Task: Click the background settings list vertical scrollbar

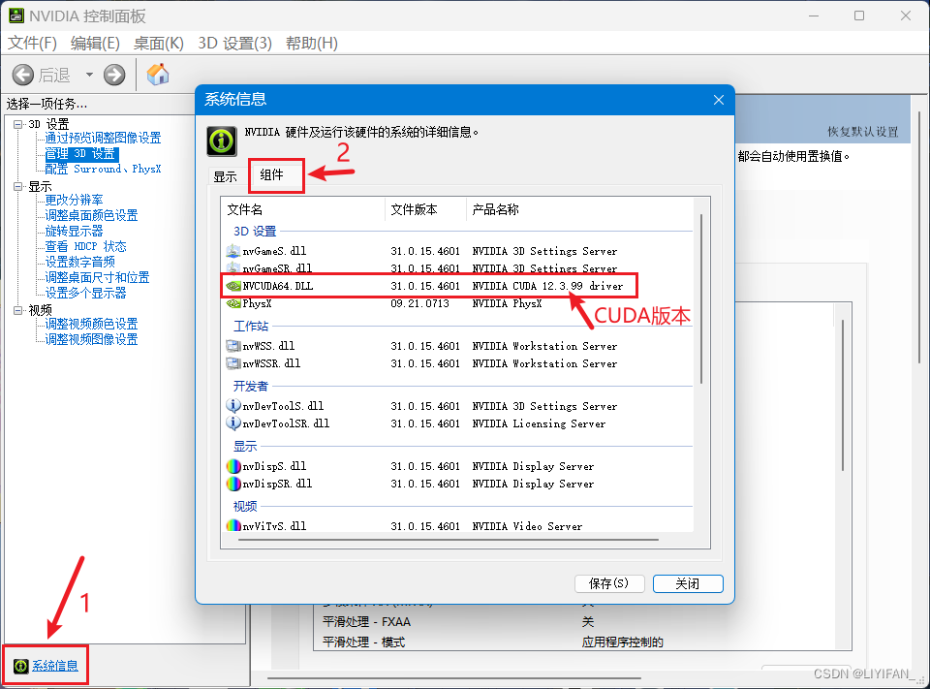Action: point(842,395)
